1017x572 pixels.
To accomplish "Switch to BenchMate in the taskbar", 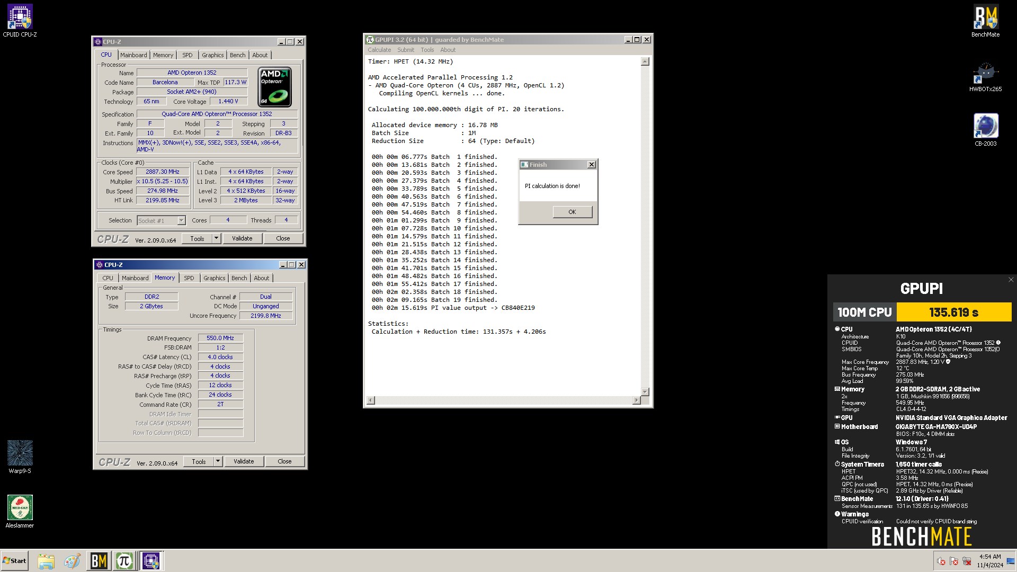I will click(99, 561).
